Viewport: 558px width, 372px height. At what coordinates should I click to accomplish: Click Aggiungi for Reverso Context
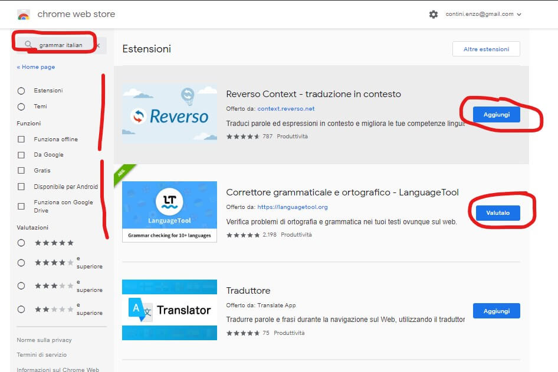point(496,114)
